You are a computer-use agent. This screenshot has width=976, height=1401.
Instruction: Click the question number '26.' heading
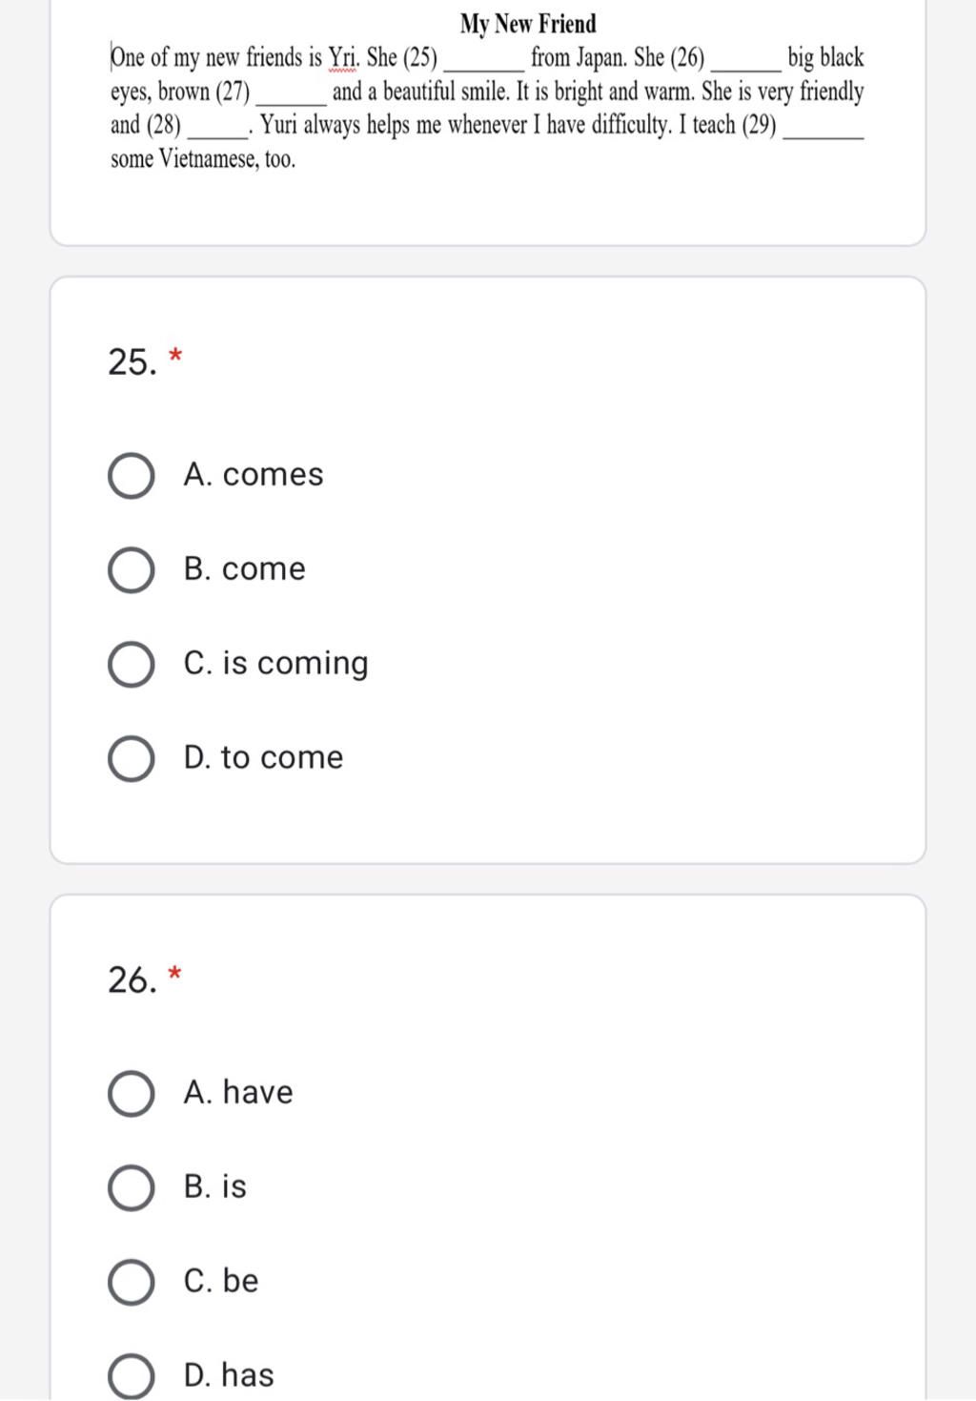coord(132,980)
